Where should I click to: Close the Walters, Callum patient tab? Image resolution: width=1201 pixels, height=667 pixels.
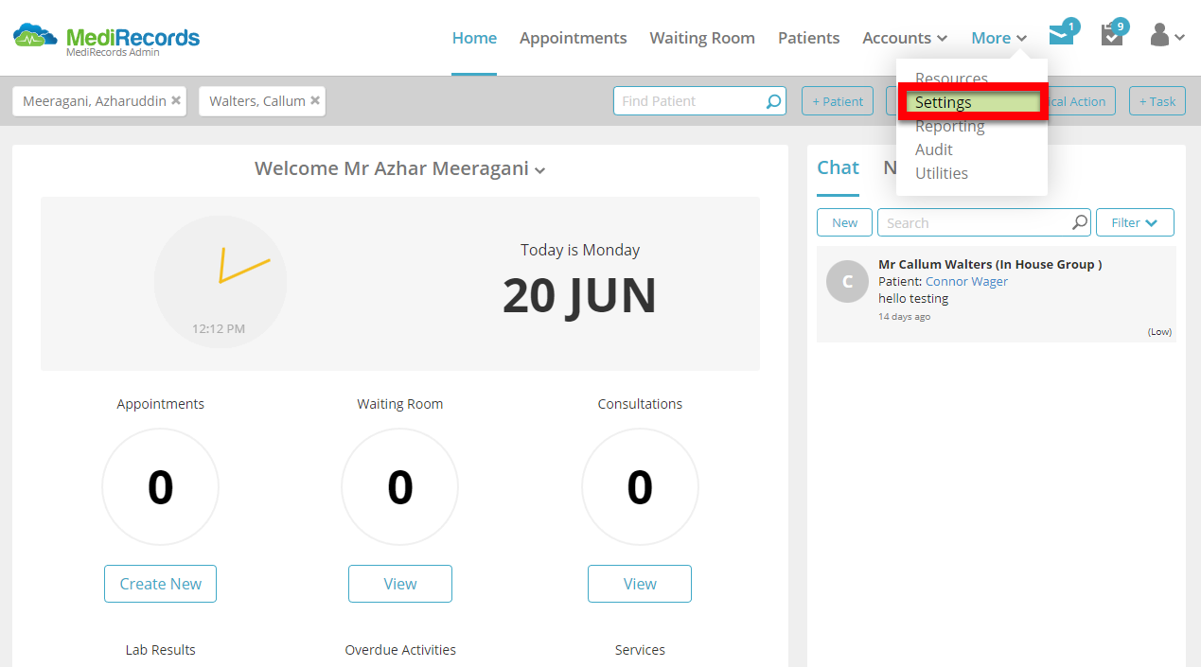(315, 100)
